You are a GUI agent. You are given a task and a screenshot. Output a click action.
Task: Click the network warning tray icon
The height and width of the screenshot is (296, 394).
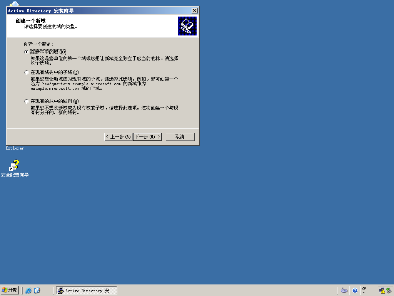tap(382, 291)
